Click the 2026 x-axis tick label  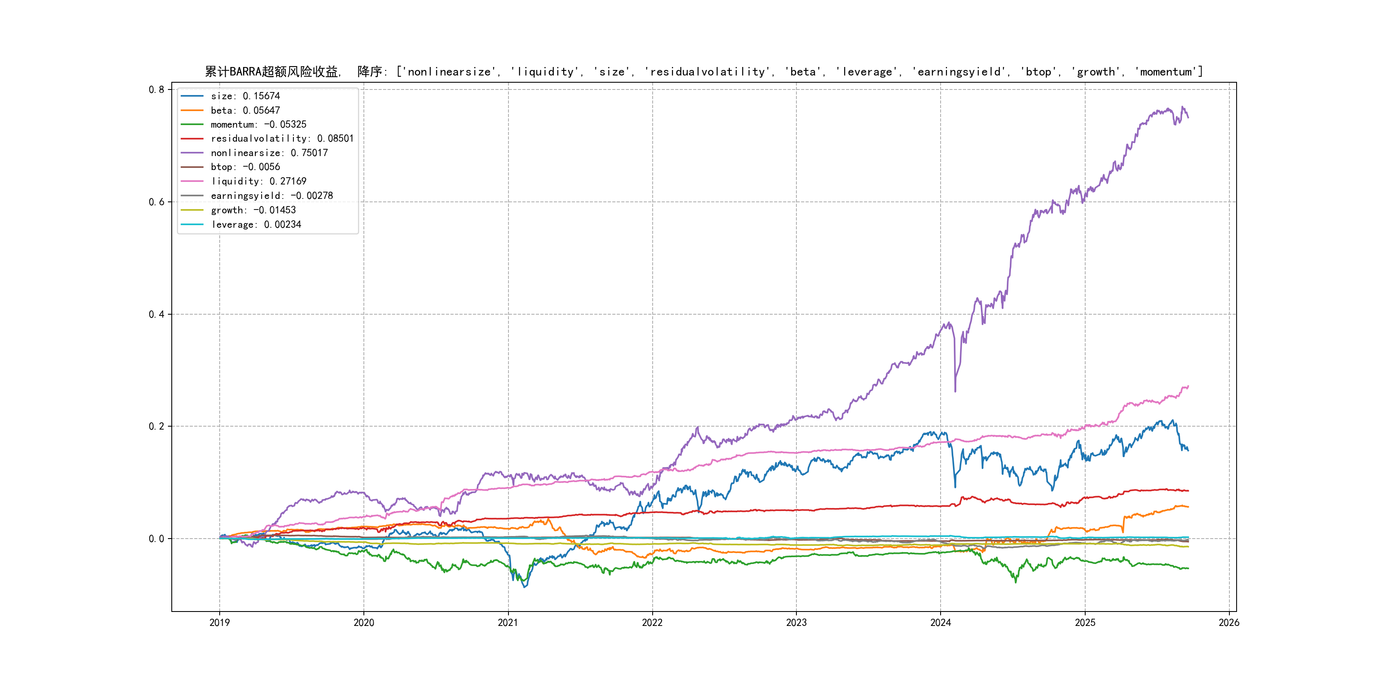point(1229,623)
